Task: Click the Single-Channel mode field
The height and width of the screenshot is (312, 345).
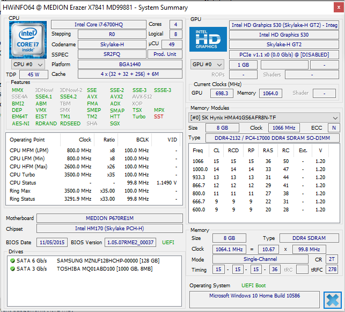Action: pos(260,259)
